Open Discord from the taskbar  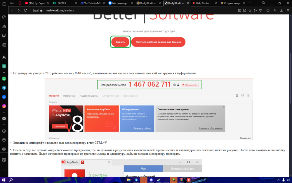click(x=151, y=180)
